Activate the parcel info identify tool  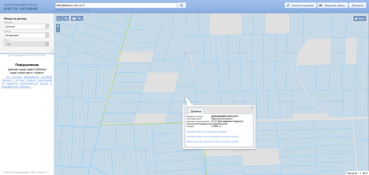81,18
